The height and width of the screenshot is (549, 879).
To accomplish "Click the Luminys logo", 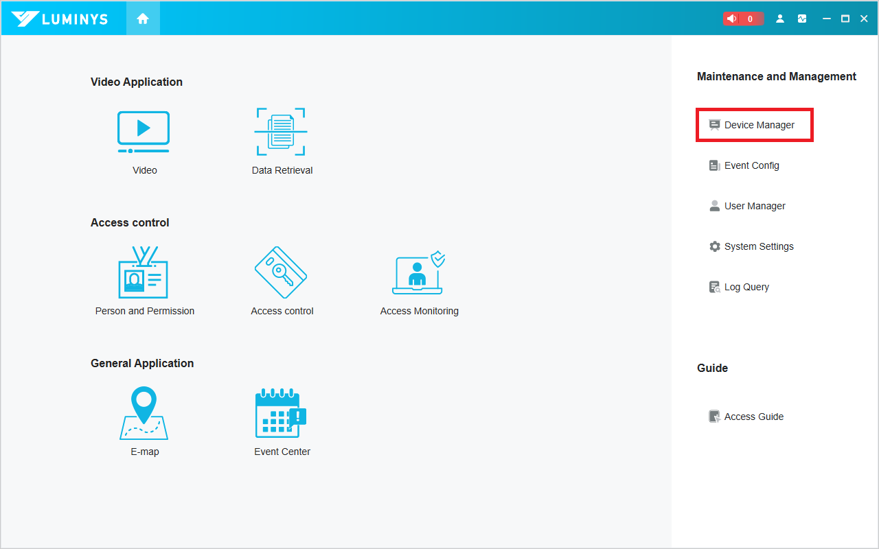I will pyautogui.click(x=60, y=19).
